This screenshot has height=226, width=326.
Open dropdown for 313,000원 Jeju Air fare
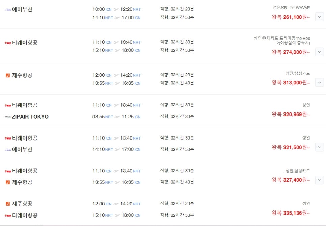(x=319, y=83)
